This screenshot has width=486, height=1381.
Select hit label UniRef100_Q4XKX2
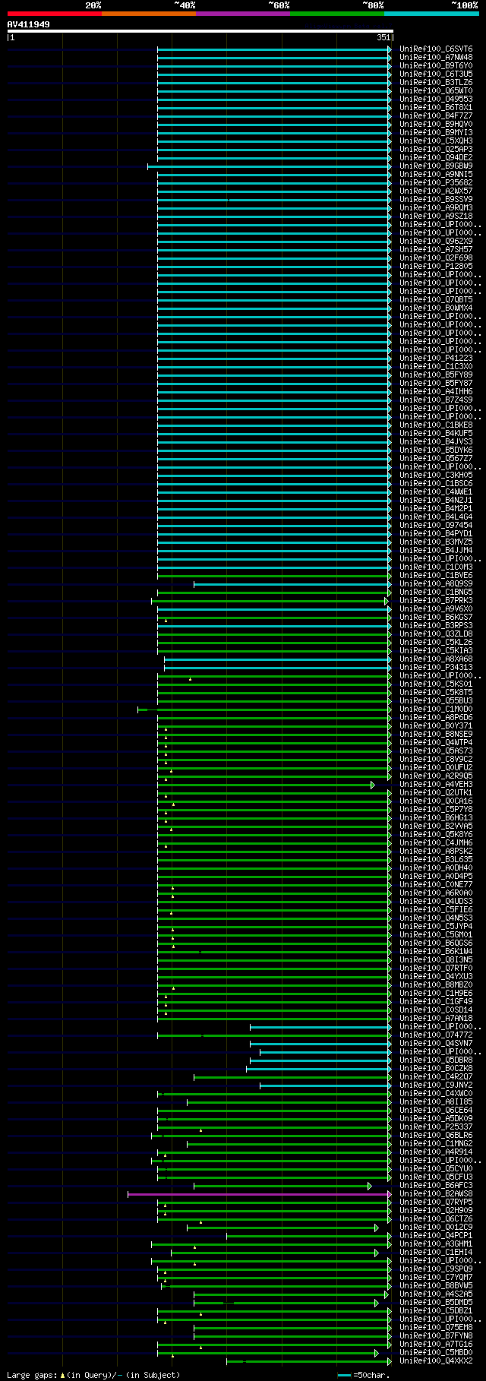coord(436,1361)
